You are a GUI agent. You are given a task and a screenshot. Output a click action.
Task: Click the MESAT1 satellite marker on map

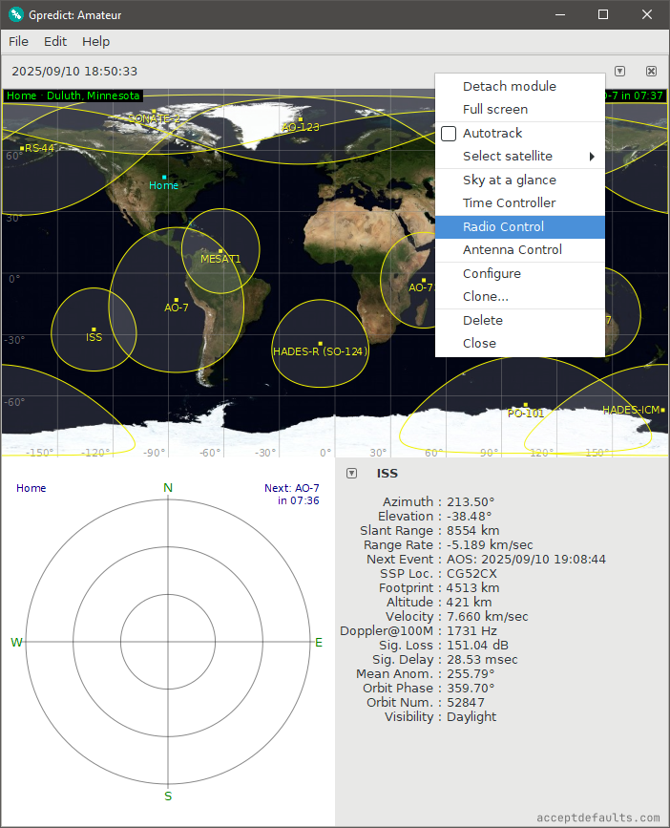[x=220, y=251]
